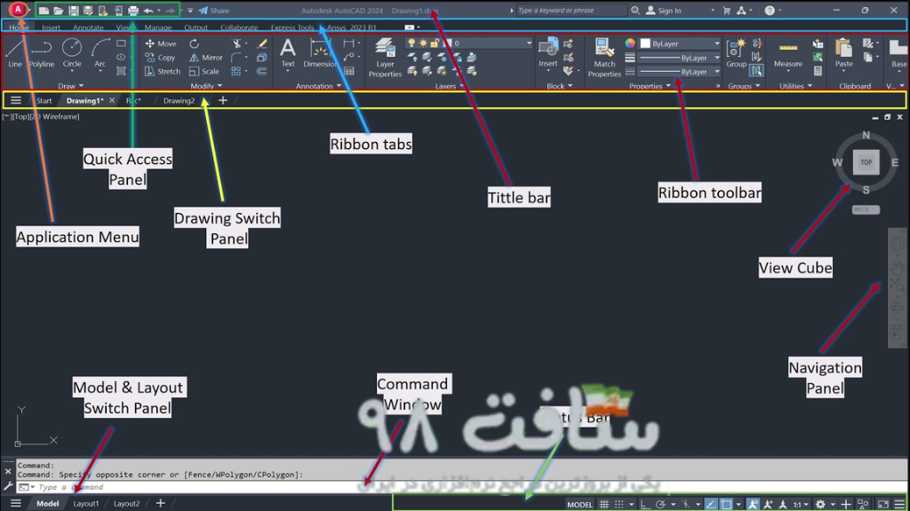Expand the Modify panel dropdown
This screenshot has height=511, width=910.
coord(206,86)
